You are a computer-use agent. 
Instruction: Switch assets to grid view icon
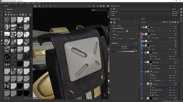(30, 15)
